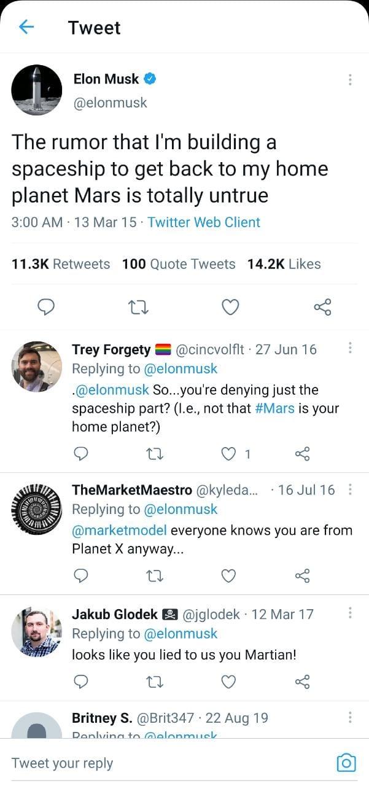369x786 pixels.
Task: Open the Twitter Web Client link
Action: [204, 222]
